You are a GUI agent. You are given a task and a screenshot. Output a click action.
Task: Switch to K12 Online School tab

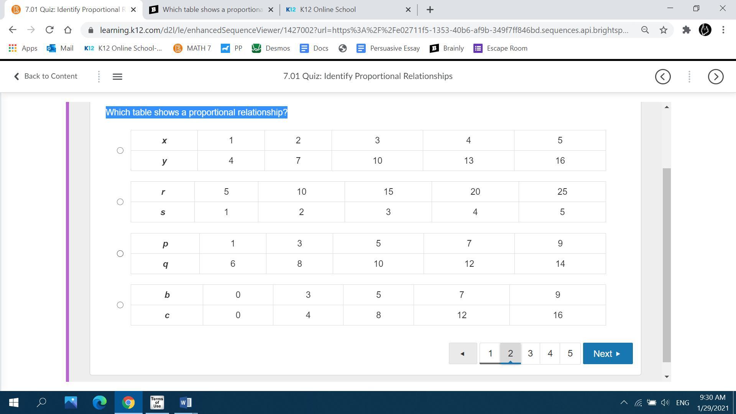tap(328, 10)
